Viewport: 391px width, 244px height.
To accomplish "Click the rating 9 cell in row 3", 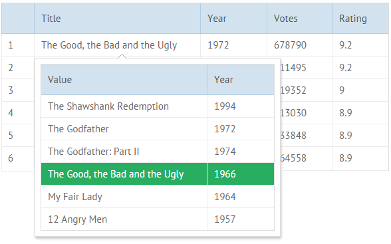I will [x=360, y=90].
